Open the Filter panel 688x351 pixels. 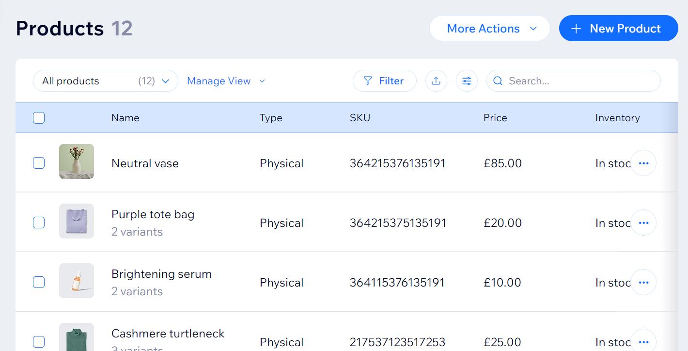click(384, 80)
